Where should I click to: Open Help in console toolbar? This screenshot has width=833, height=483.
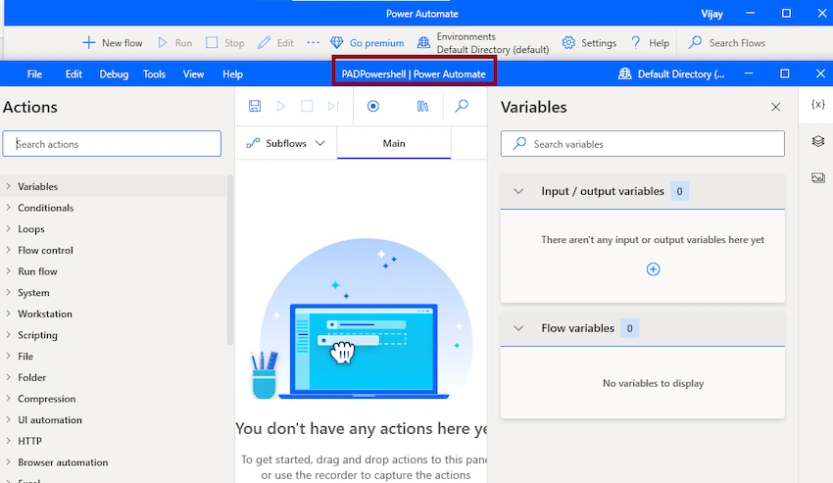pyautogui.click(x=649, y=43)
